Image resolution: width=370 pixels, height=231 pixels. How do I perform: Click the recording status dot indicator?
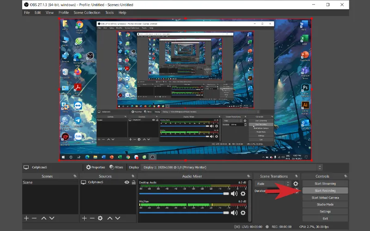click(267, 227)
